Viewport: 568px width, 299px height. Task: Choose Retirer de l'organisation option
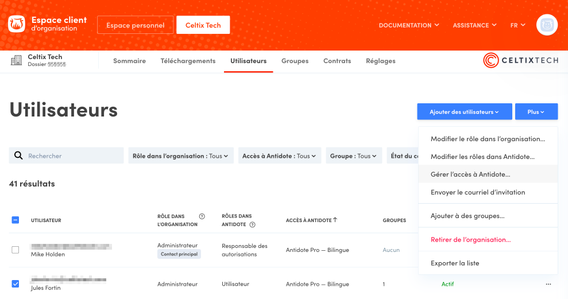click(470, 239)
